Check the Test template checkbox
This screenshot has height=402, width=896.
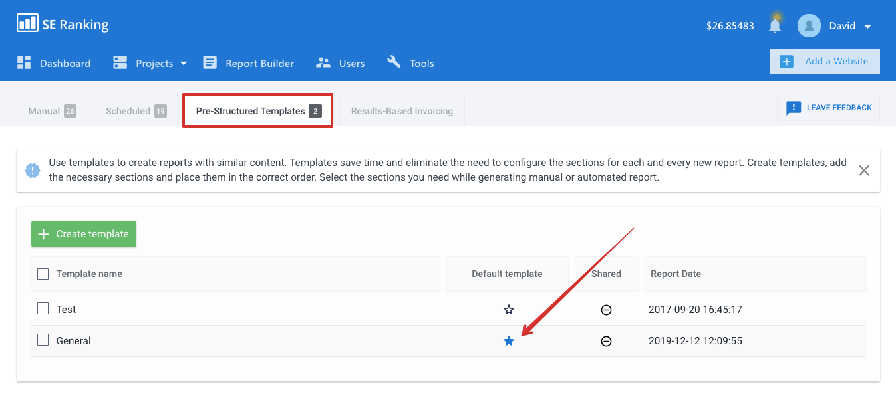click(43, 308)
